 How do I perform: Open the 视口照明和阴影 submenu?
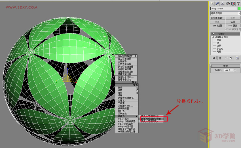[126, 56]
